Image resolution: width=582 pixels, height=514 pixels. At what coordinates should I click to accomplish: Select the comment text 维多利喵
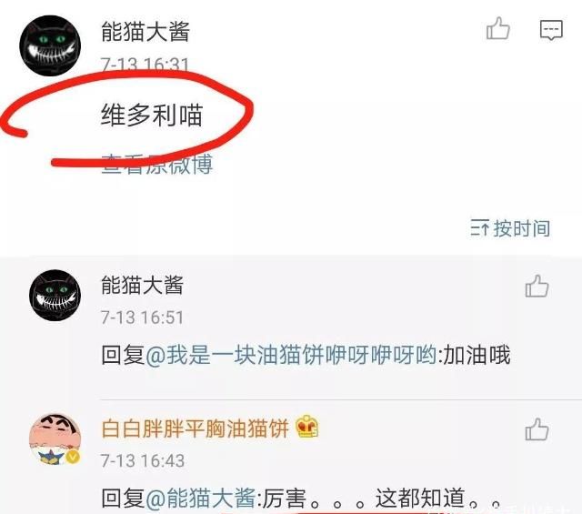click(152, 115)
